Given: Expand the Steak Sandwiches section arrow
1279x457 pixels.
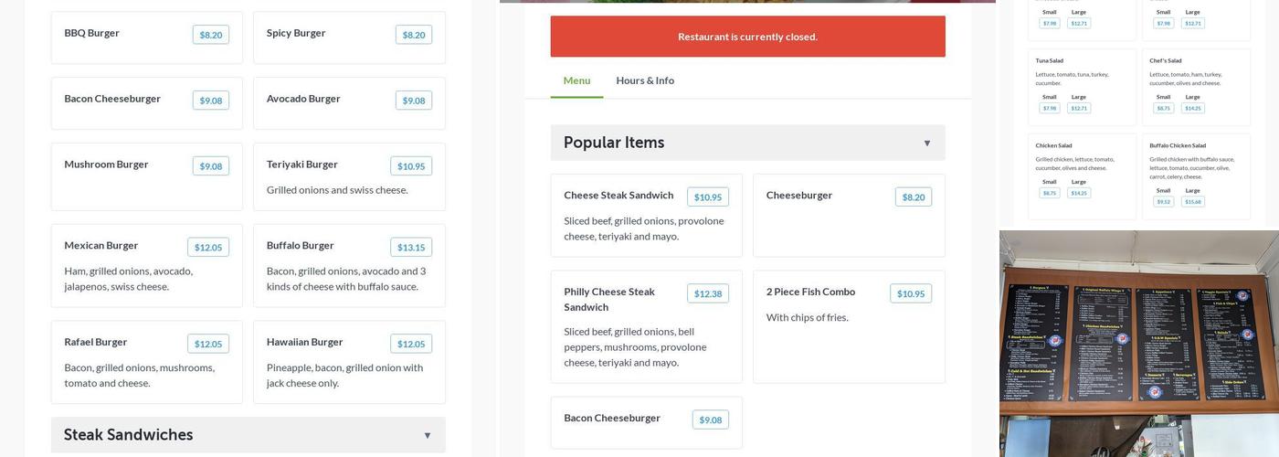Looking at the screenshot, I should point(427,436).
